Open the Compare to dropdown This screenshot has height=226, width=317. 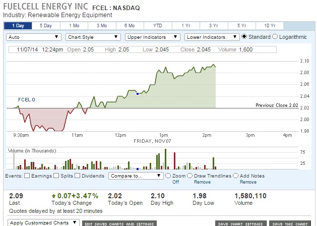click(136, 176)
